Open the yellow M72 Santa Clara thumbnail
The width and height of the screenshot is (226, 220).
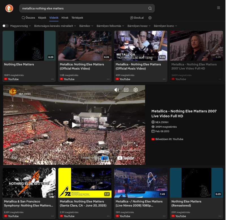pos(85,183)
